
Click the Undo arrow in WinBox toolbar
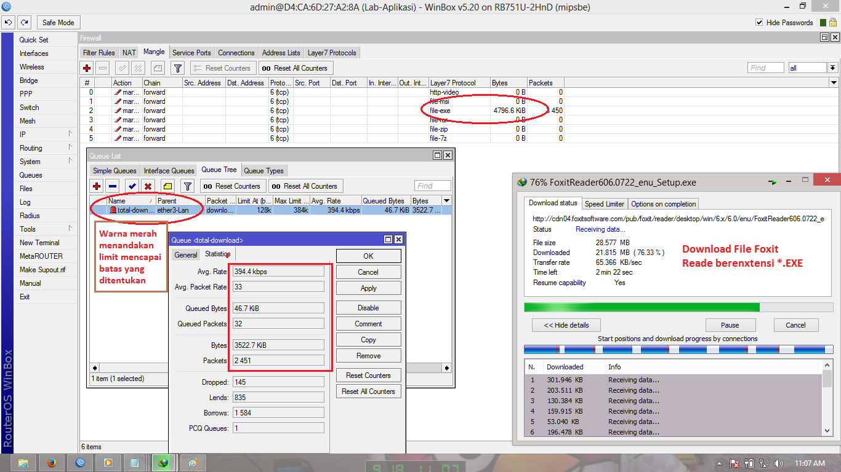(x=8, y=23)
